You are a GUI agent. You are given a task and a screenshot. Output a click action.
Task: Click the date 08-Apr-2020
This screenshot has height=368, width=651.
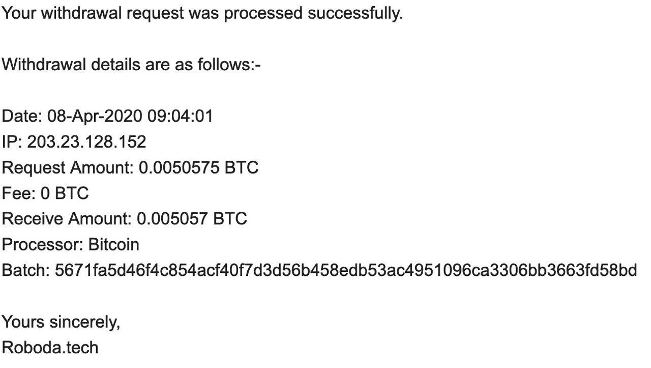pos(95,116)
